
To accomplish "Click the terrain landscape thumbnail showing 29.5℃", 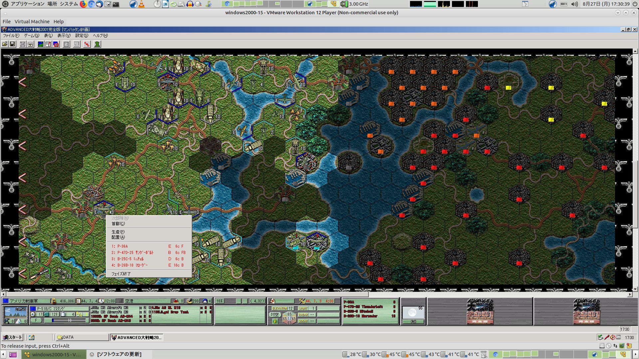I will click(x=15, y=313).
